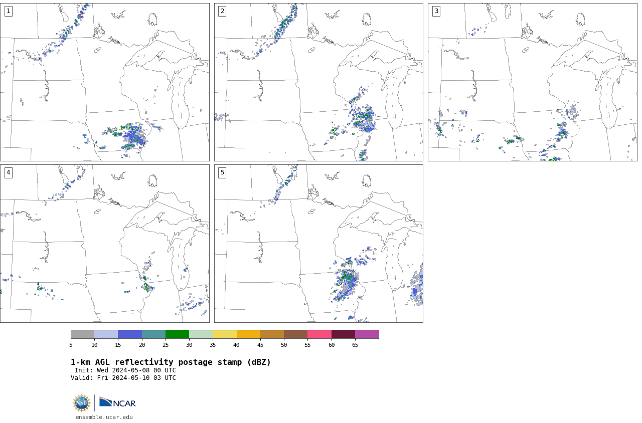The height and width of the screenshot is (423, 642).
Task: Select the pale green 30-35 dBZ swatch
Action: (201, 334)
